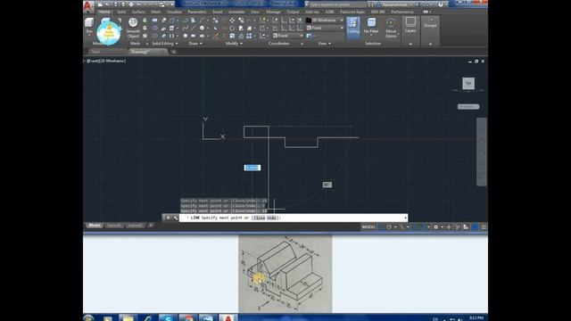Open the No Filter selection tool
Screen dimensions: 571x321
tap(371, 26)
